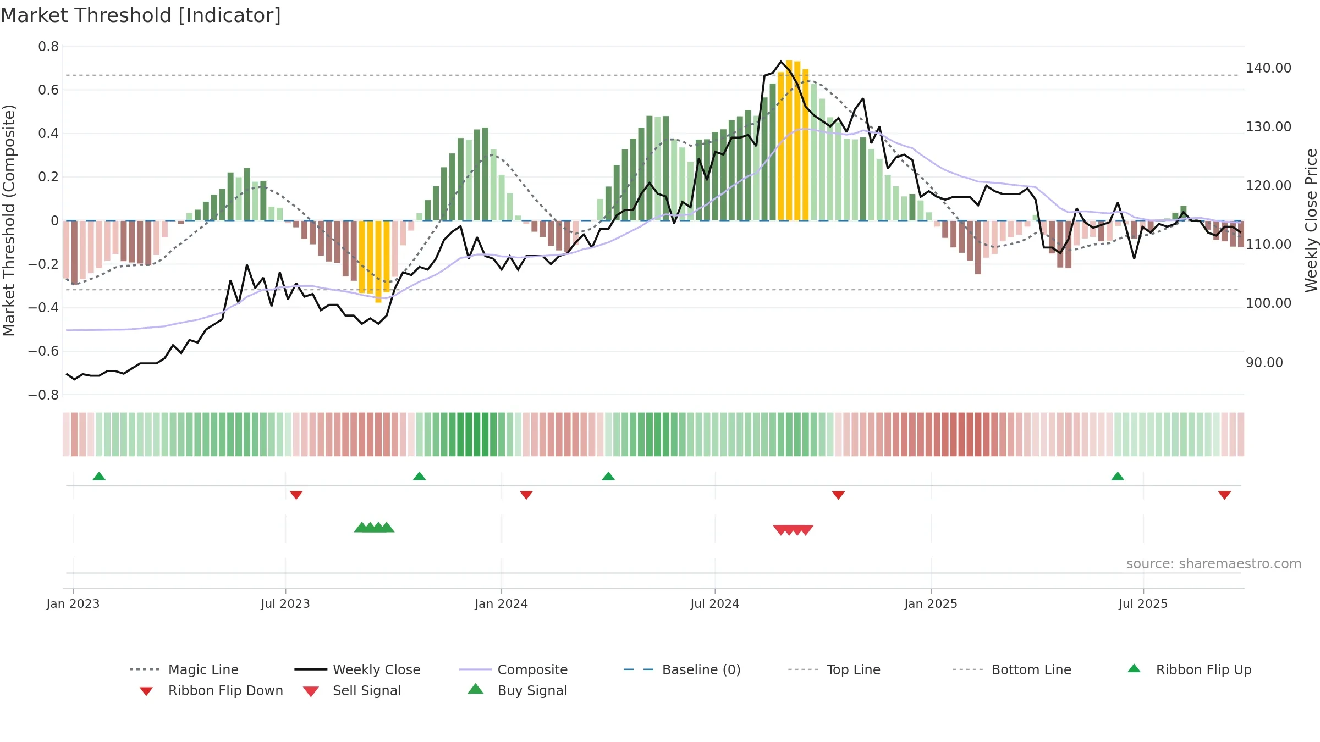1320x742 pixels.
Task: Select the Ribbon Flip Up marker in spring 2024
Action: click(x=608, y=476)
